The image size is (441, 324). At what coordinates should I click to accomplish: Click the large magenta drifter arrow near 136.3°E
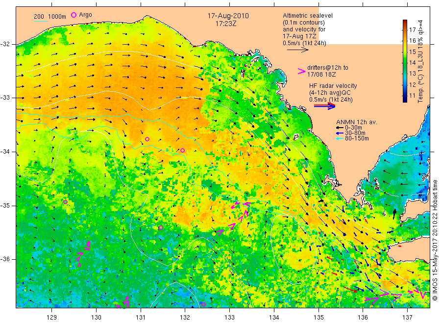[377, 297]
